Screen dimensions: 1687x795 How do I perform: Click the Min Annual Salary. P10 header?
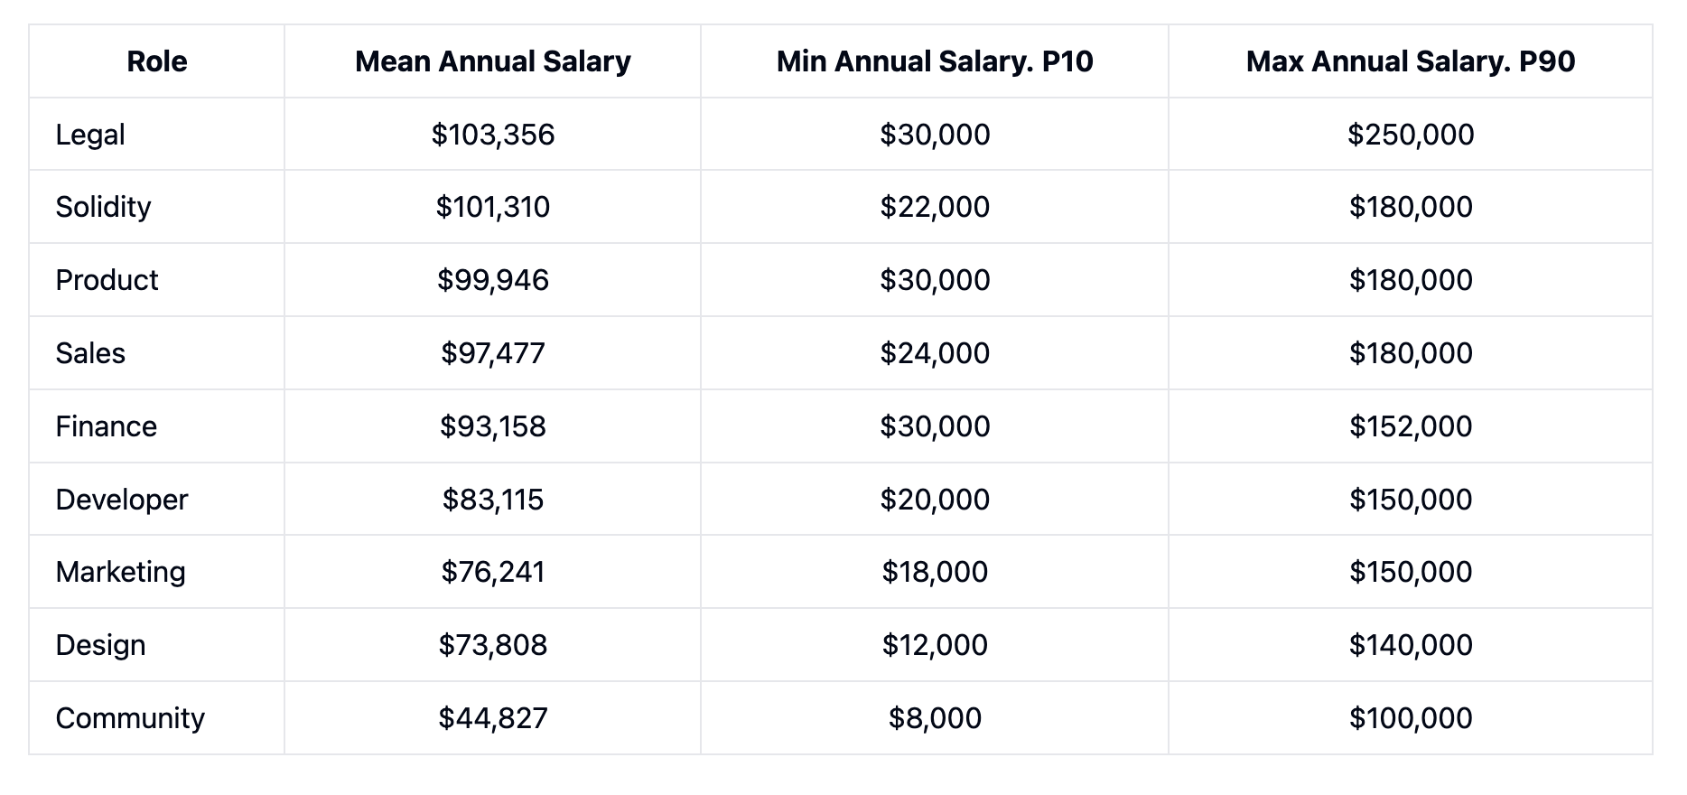[935, 61]
